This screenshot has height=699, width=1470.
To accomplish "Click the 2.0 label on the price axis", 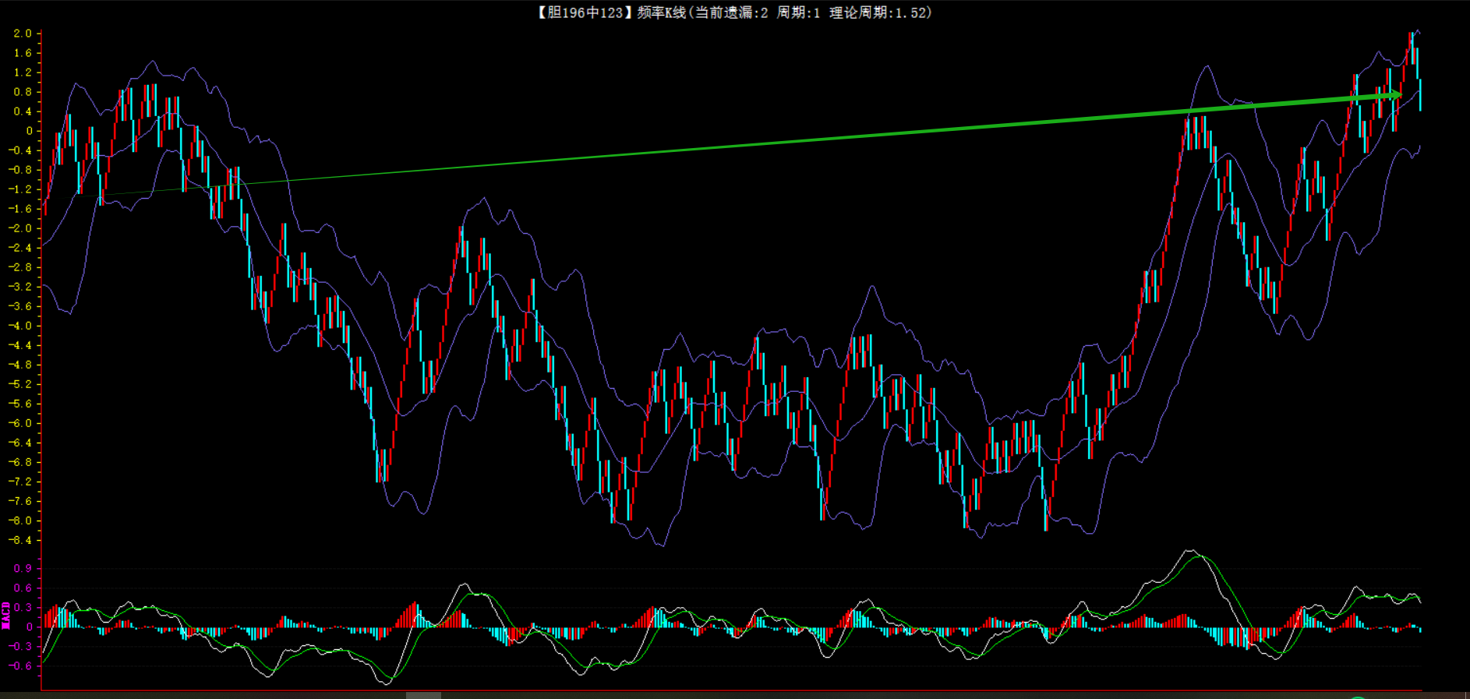I will point(23,34).
